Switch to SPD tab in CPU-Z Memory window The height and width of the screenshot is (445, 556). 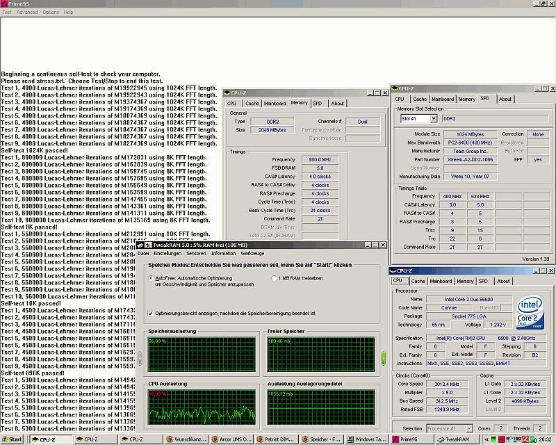point(318,104)
